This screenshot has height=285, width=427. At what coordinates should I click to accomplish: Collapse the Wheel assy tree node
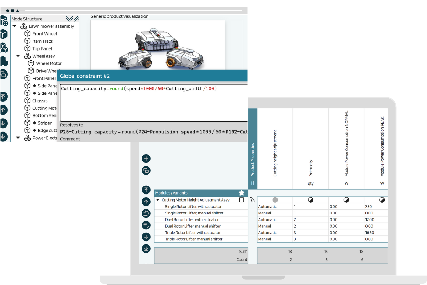tap(18, 56)
